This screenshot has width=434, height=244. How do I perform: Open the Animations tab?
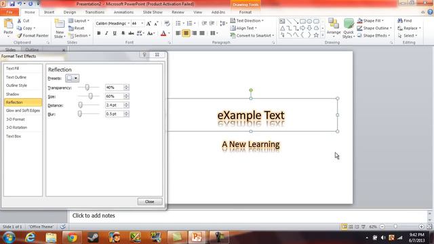[123, 12]
